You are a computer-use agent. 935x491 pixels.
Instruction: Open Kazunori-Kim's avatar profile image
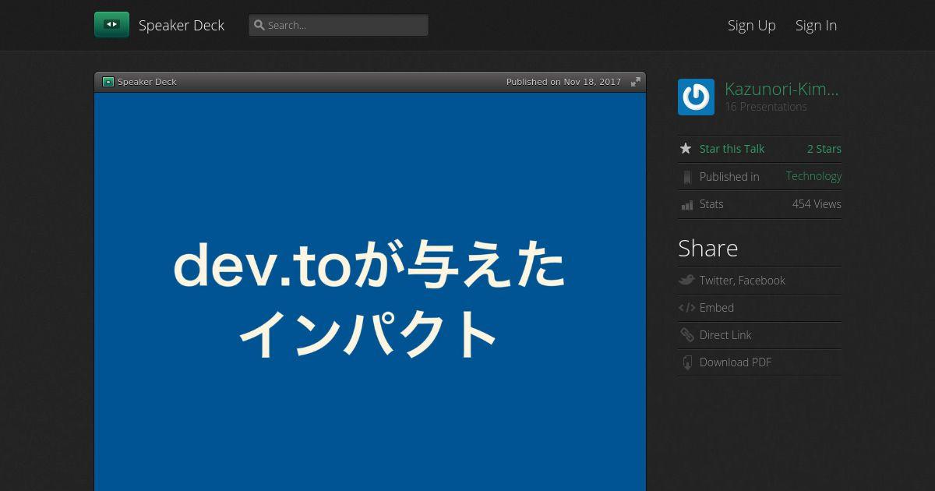696,97
